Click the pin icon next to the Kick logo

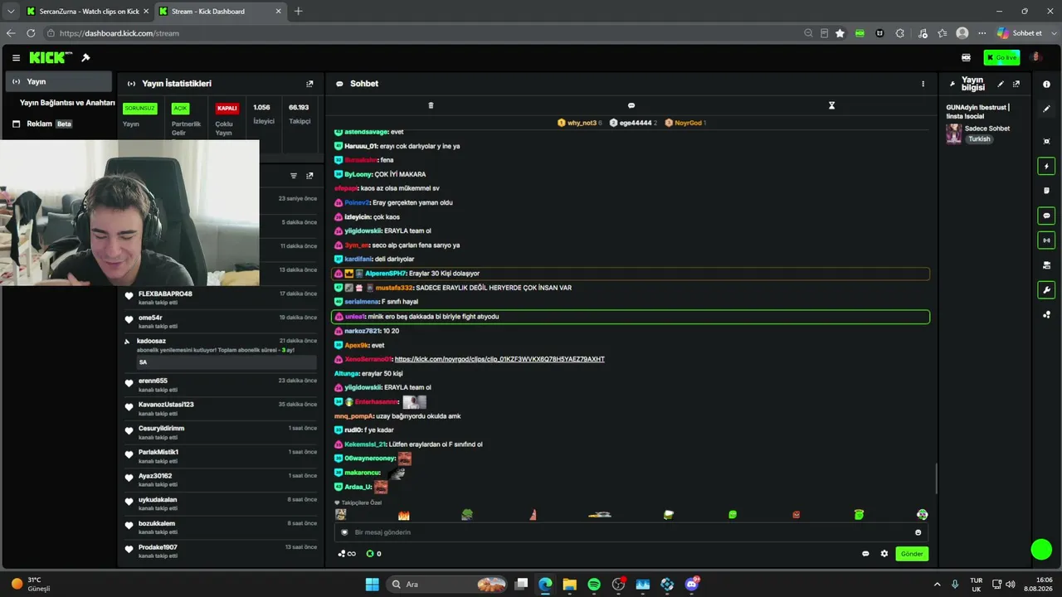click(x=85, y=58)
